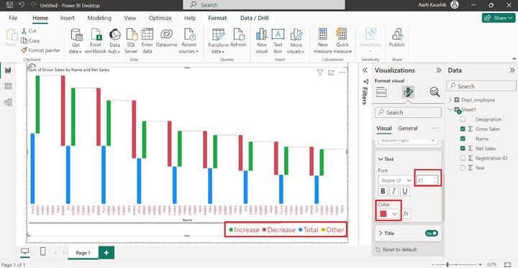Expand the Title section
Screen dimensions: 518x268
381,233
